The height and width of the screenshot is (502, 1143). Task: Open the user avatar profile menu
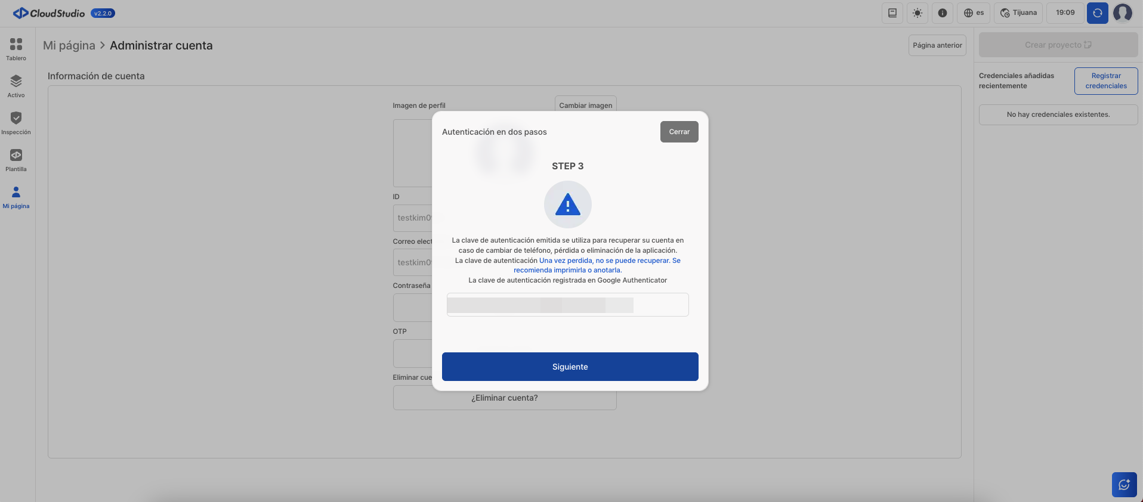coord(1122,13)
